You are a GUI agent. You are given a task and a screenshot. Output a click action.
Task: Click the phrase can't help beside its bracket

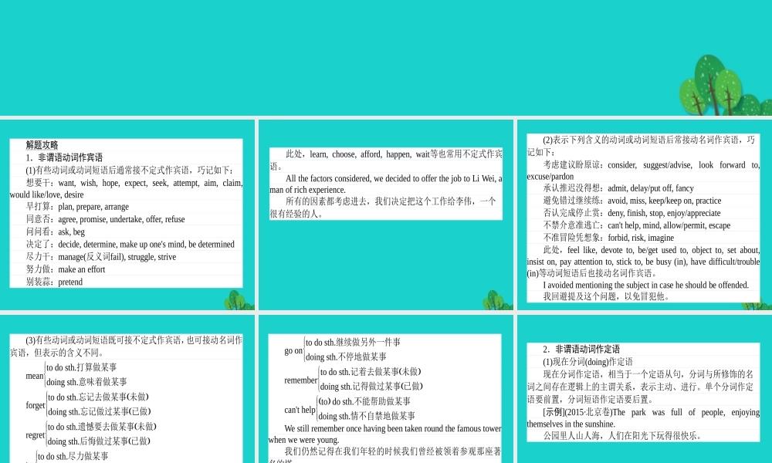(300, 410)
